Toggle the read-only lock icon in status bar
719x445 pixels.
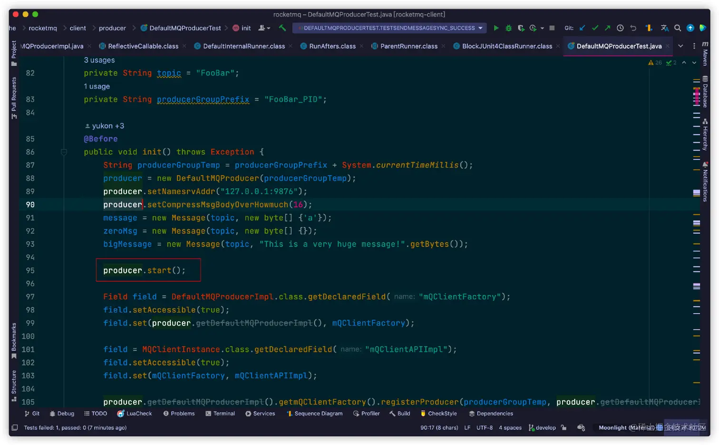[564, 427]
